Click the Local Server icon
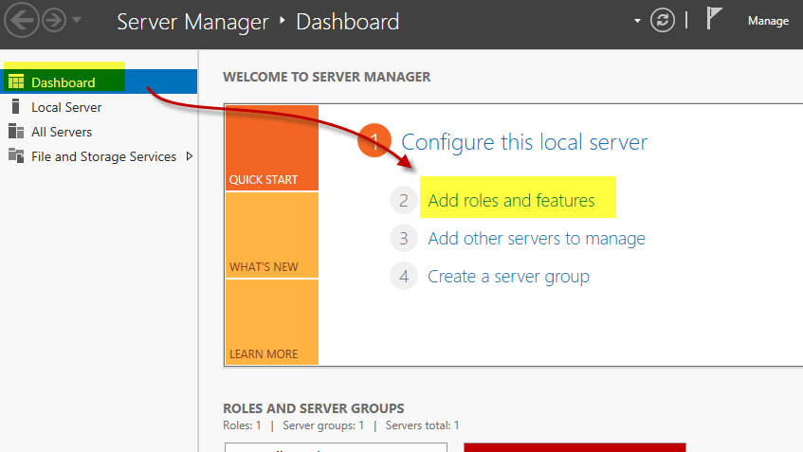This screenshot has width=803, height=452. pos(16,106)
